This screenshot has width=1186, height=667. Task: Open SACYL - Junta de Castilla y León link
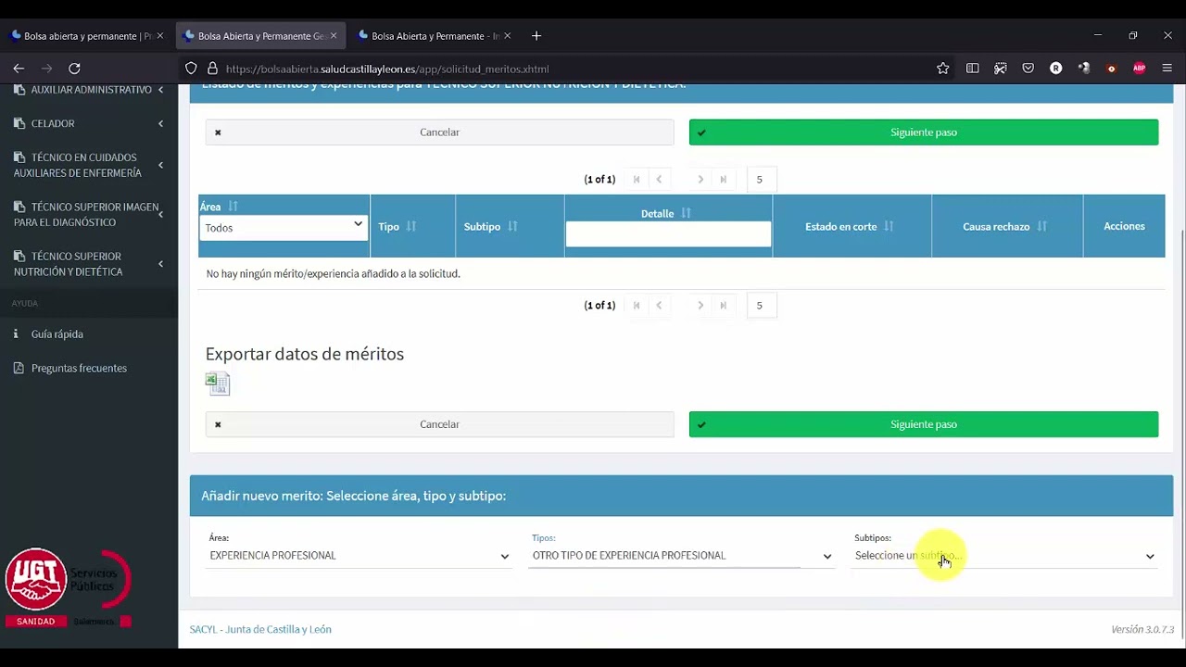pyautogui.click(x=260, y=629)
